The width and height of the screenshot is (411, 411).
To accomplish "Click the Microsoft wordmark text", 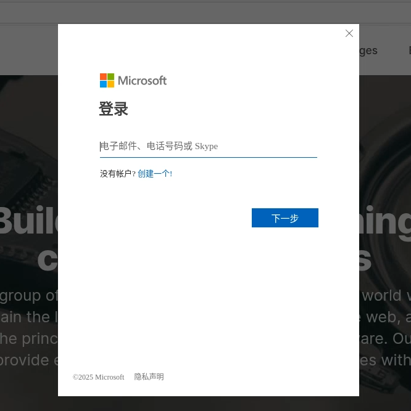I will pos(142,81).
